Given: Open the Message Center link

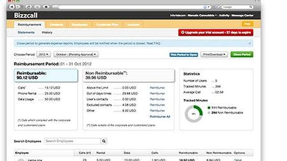Looking at the screenshot, I should coord(242,16).
